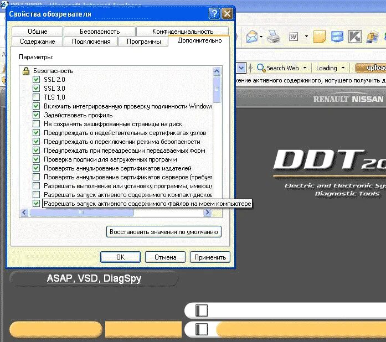This screenshot has width=386, height=342.
Task: Click the Search Web magnifier icon
Action: [x=261, y=68]
